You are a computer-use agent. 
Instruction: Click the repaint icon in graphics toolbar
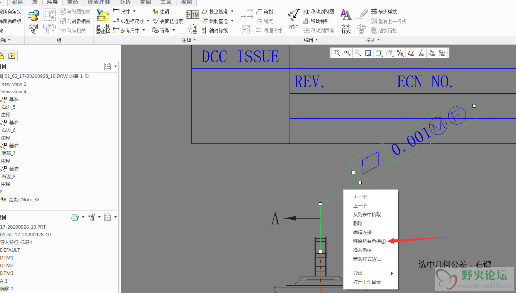coord(368,53)
